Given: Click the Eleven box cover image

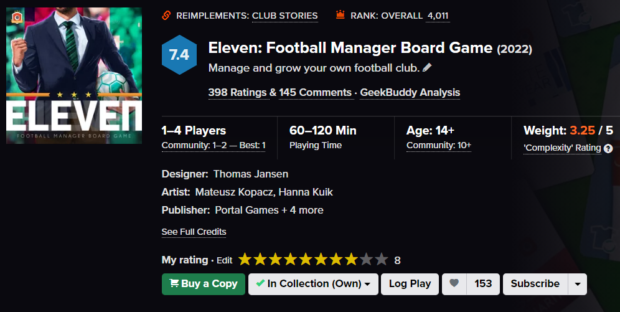Looking at the screenshot, I should [x=74, y=75].
